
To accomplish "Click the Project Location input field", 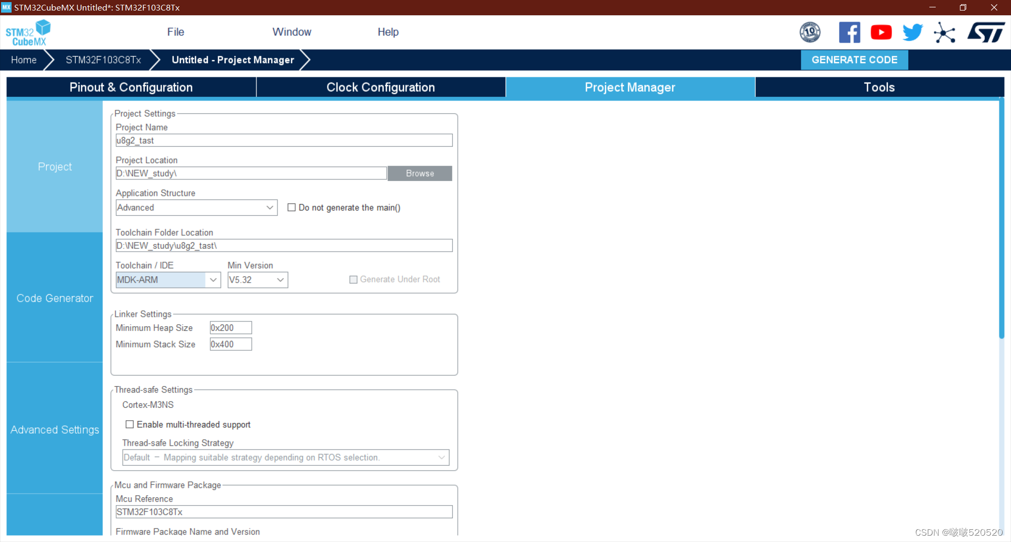I will [251, 173].
